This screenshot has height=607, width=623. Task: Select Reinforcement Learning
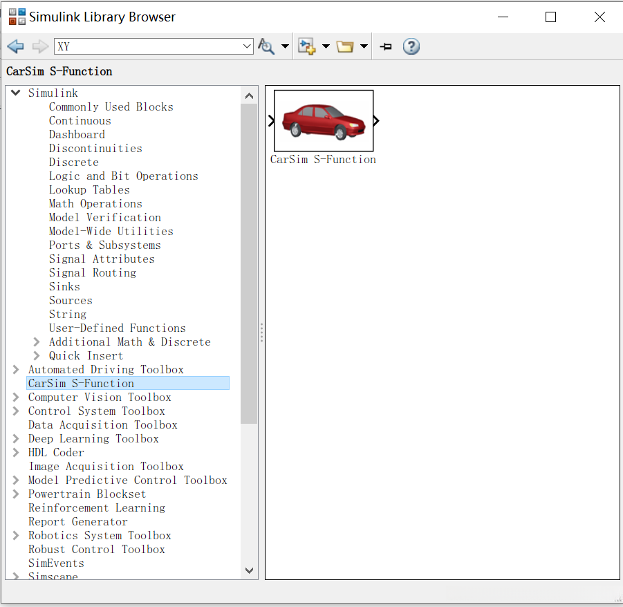click(97, 508)
